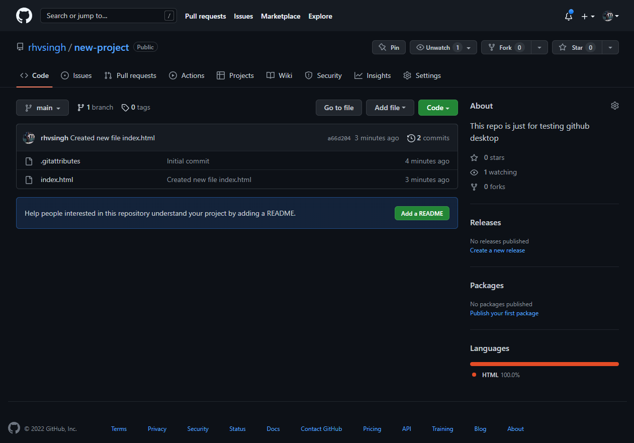The width and height of the screenshot is (634, 443).
Task: Open the Wiki tab
Action: tap(279, 75)
